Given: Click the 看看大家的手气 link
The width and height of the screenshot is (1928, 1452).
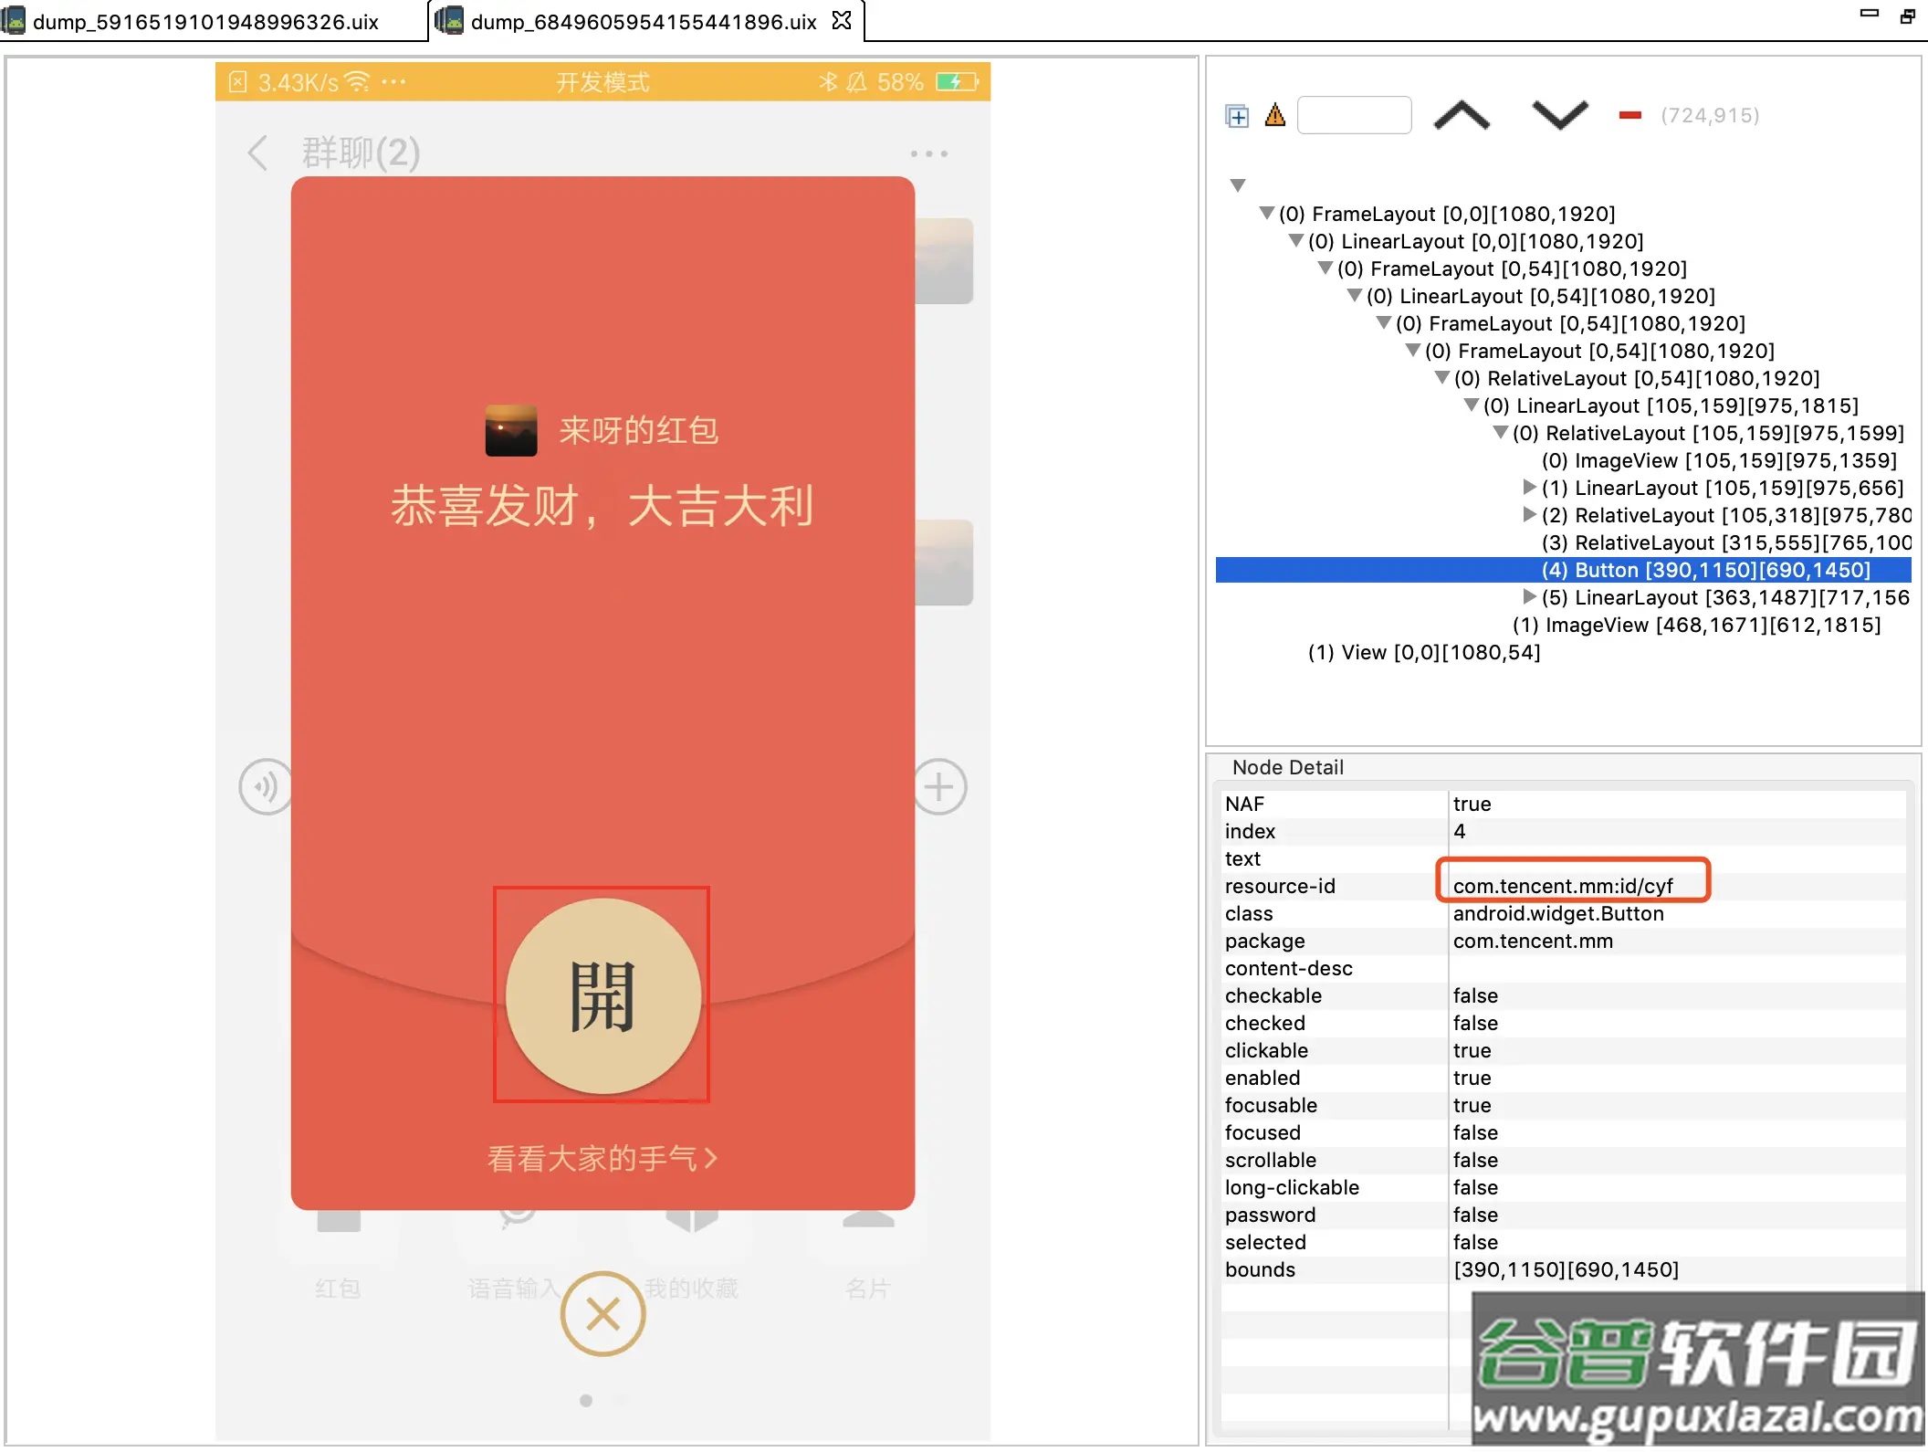Looking at the screenshot, I should (602, 1158).
